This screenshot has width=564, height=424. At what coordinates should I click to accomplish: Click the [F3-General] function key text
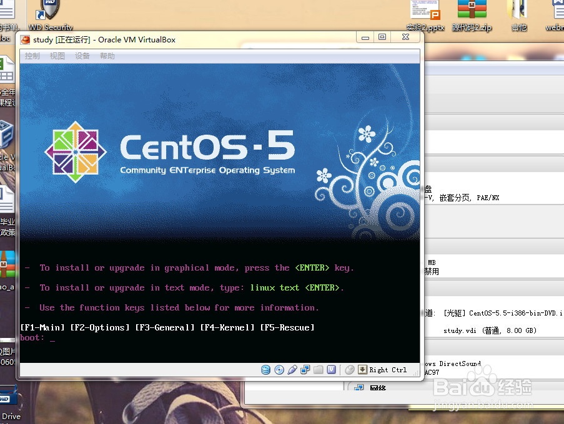click(x=165, y=327)
